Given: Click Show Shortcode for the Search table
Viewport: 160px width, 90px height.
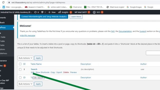Looking at the screenshot, I should tap(42, 72).
